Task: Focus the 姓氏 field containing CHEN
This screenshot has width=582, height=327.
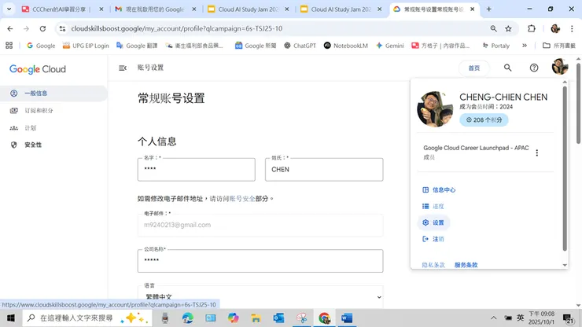Action: pos(324,170)
